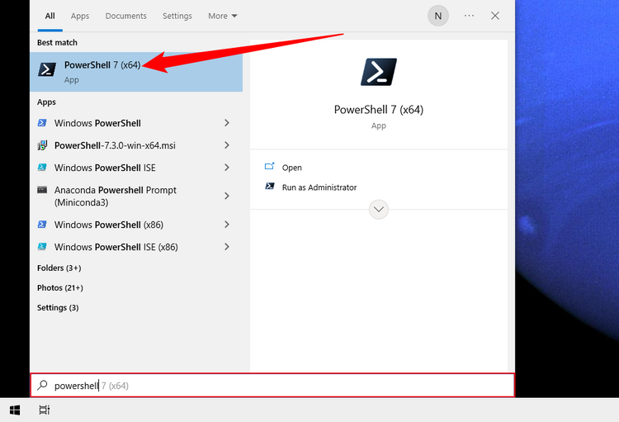Show Photos (21+) results
Screen dimensions: 619x422
point(60,287)
